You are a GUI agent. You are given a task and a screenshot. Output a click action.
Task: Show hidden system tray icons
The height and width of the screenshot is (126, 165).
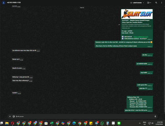coord(140,123)
